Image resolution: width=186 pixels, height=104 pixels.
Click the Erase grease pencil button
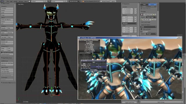[x=10, y=50]
